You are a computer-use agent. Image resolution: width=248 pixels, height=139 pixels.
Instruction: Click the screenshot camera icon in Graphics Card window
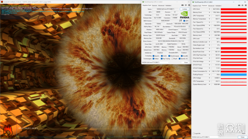[x=182, y=5]
